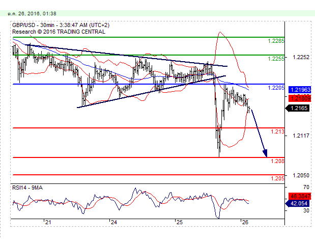This screenshot has height=239, width=315.
Task: Click the green resistance label 1.2255
Action: [276, 59]
